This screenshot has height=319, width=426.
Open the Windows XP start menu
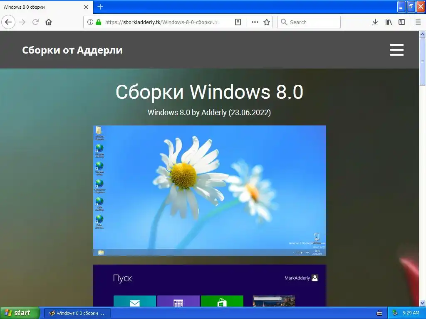(x=20, y=313)
